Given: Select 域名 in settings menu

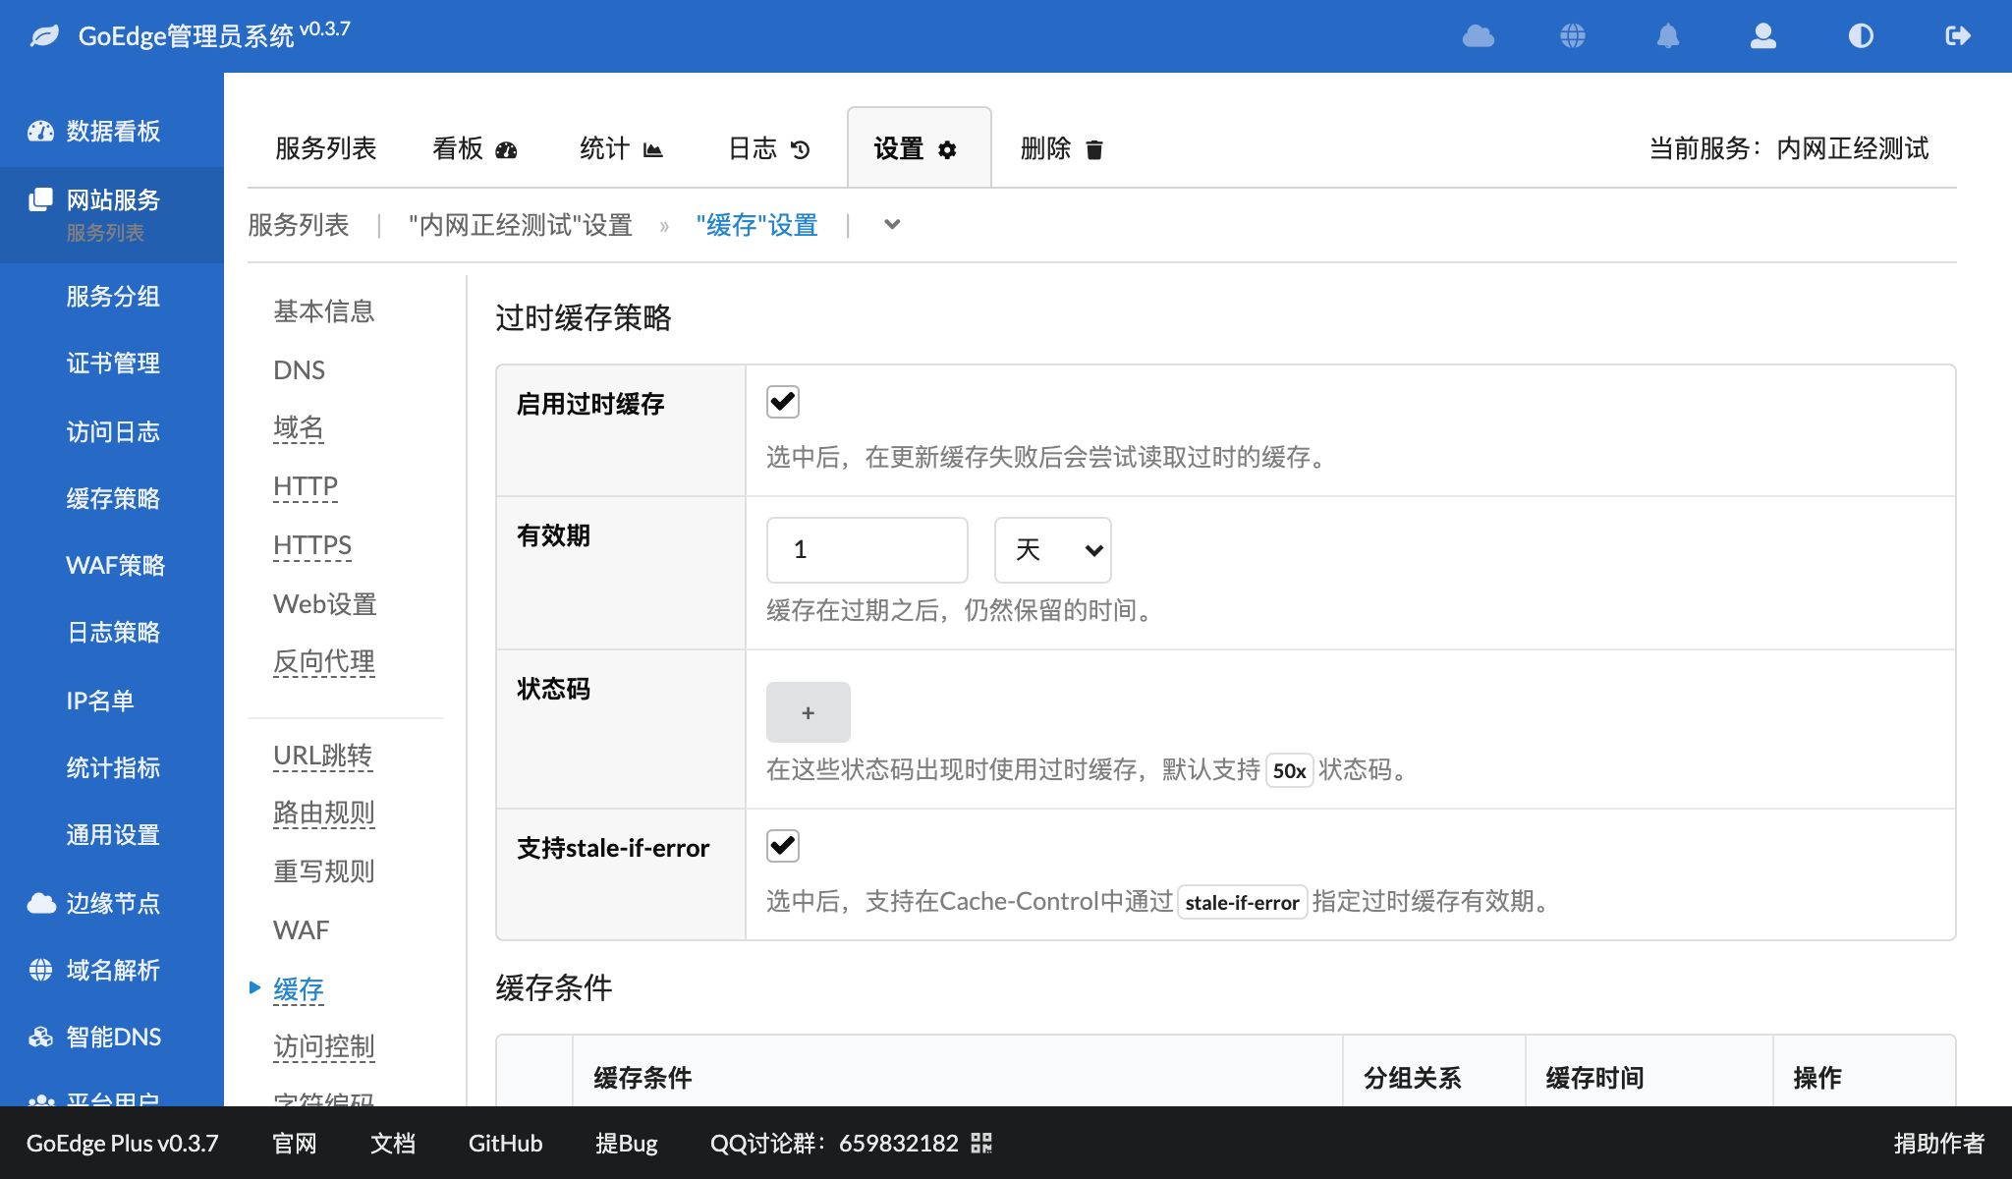Looking at the screenshot, I should pyautogui.click(x=299, y=427).
